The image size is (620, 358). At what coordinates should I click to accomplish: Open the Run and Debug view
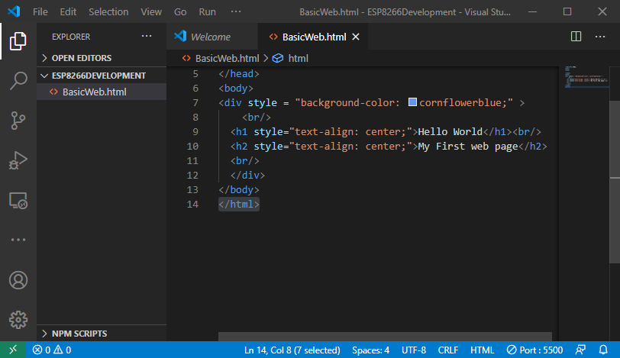[x=18, y=161]
